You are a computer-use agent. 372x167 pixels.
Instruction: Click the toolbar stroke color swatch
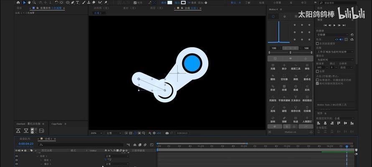tap(183, 3)
